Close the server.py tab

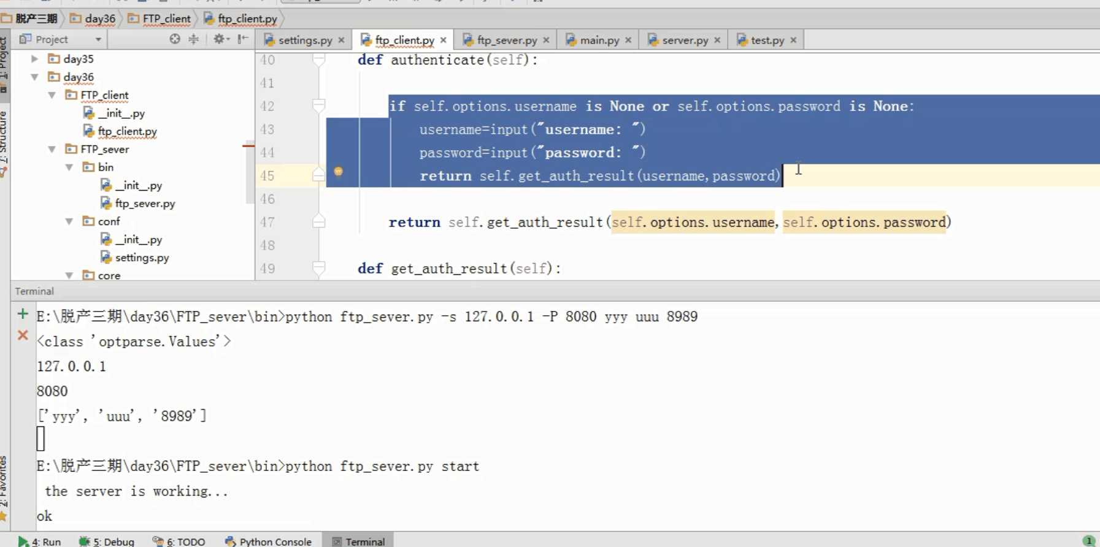tap(717, 40)
